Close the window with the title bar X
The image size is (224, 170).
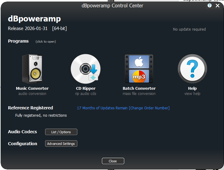pyautogui.click(x=218, y=6)
